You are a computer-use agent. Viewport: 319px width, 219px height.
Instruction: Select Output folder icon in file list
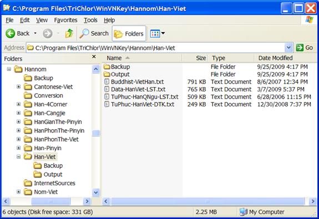click(x=107, y=74)
